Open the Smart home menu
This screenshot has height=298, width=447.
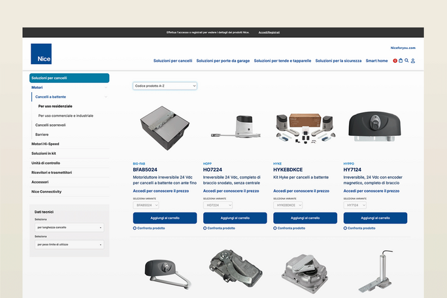click(376, 61)
